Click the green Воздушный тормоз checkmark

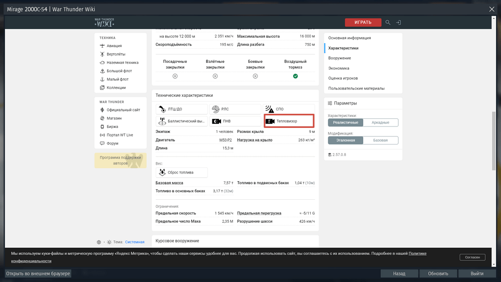tap(295, 76)
